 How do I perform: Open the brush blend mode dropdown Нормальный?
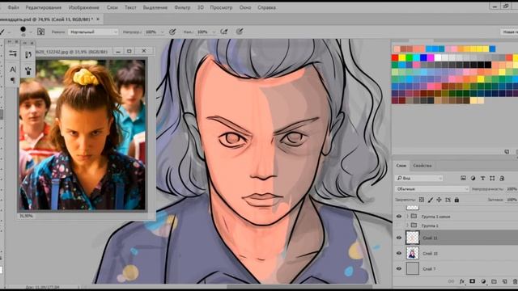(93, 32)
